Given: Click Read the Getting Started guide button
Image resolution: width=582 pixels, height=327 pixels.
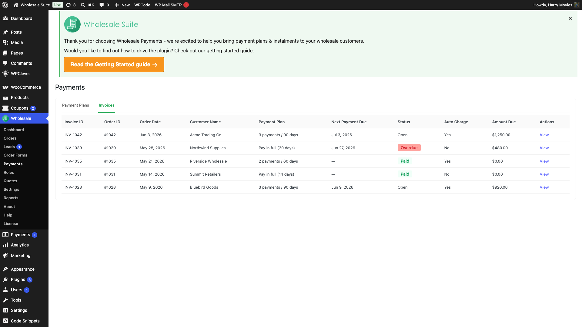Looking at the screenshot, I should click(x=114, y=64).
